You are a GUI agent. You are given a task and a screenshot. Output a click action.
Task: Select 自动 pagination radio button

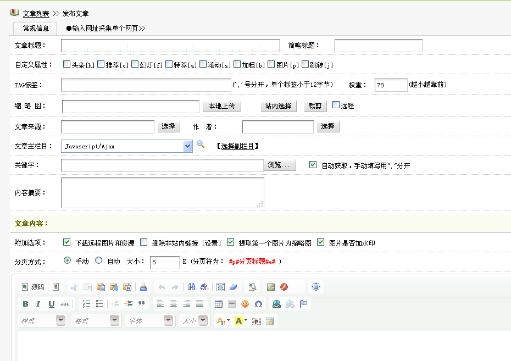tap(99, 261)
